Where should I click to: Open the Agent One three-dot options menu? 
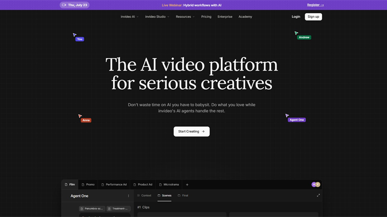click(128, 196)
